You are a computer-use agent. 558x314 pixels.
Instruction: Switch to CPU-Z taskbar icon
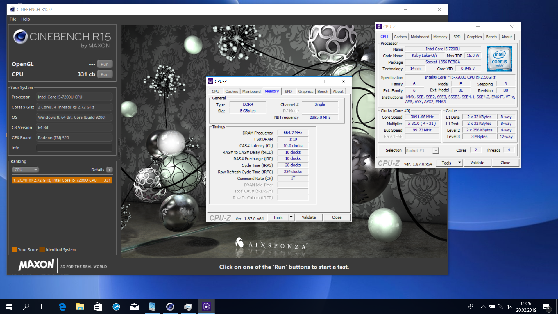coord(206,307)
